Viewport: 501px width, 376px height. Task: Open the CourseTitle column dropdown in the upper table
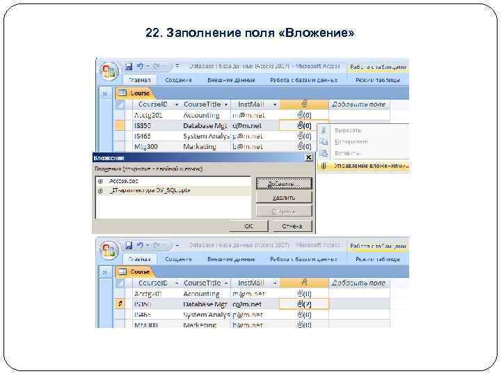[226, 104]
